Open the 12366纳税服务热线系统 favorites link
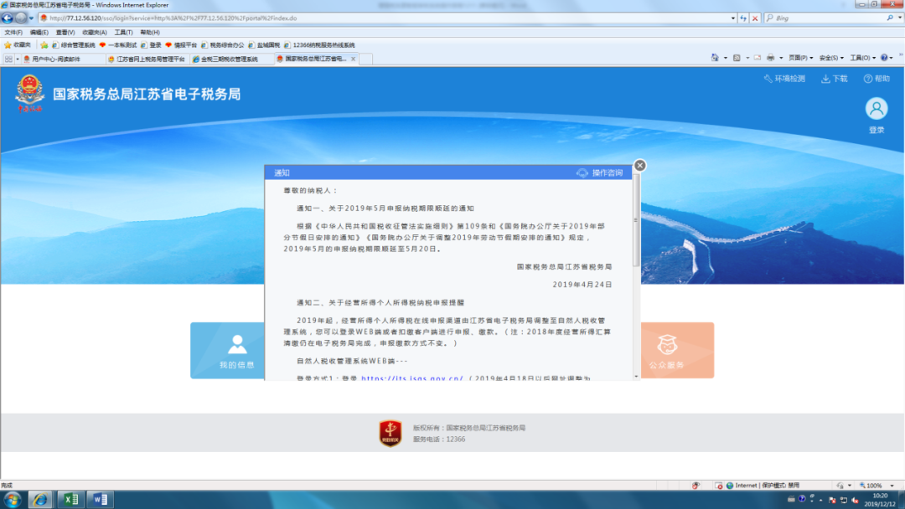The width and height of the screenshot is (905, 509). pos(319,45)
